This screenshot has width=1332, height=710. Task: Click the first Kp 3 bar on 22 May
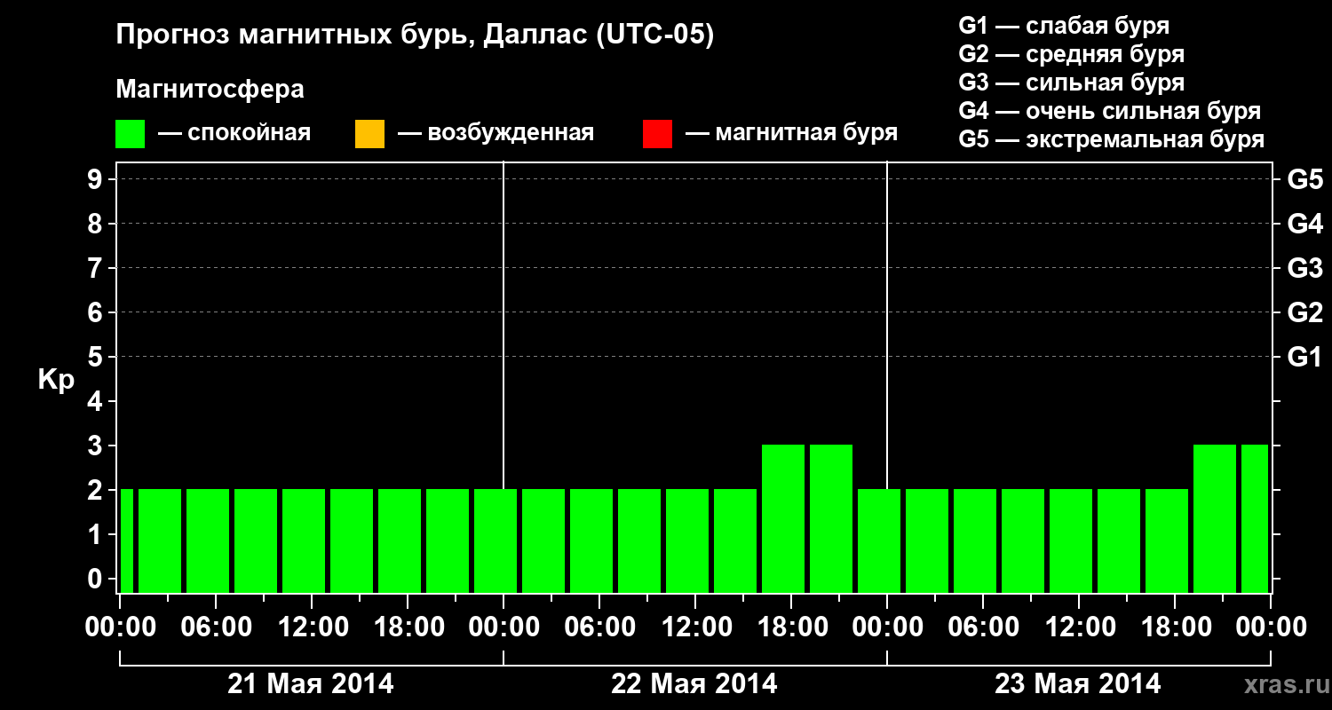pos(783,518)
